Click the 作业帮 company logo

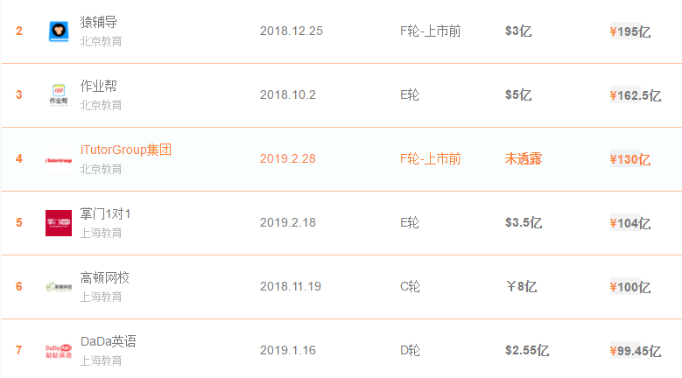pos(59,95)
